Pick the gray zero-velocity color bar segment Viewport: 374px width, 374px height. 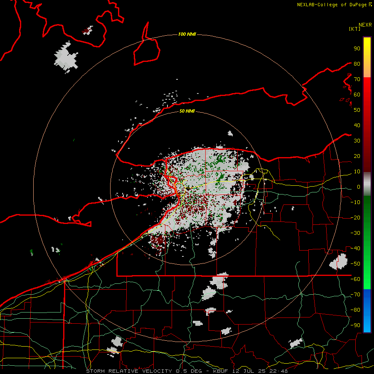click(367, 184)
